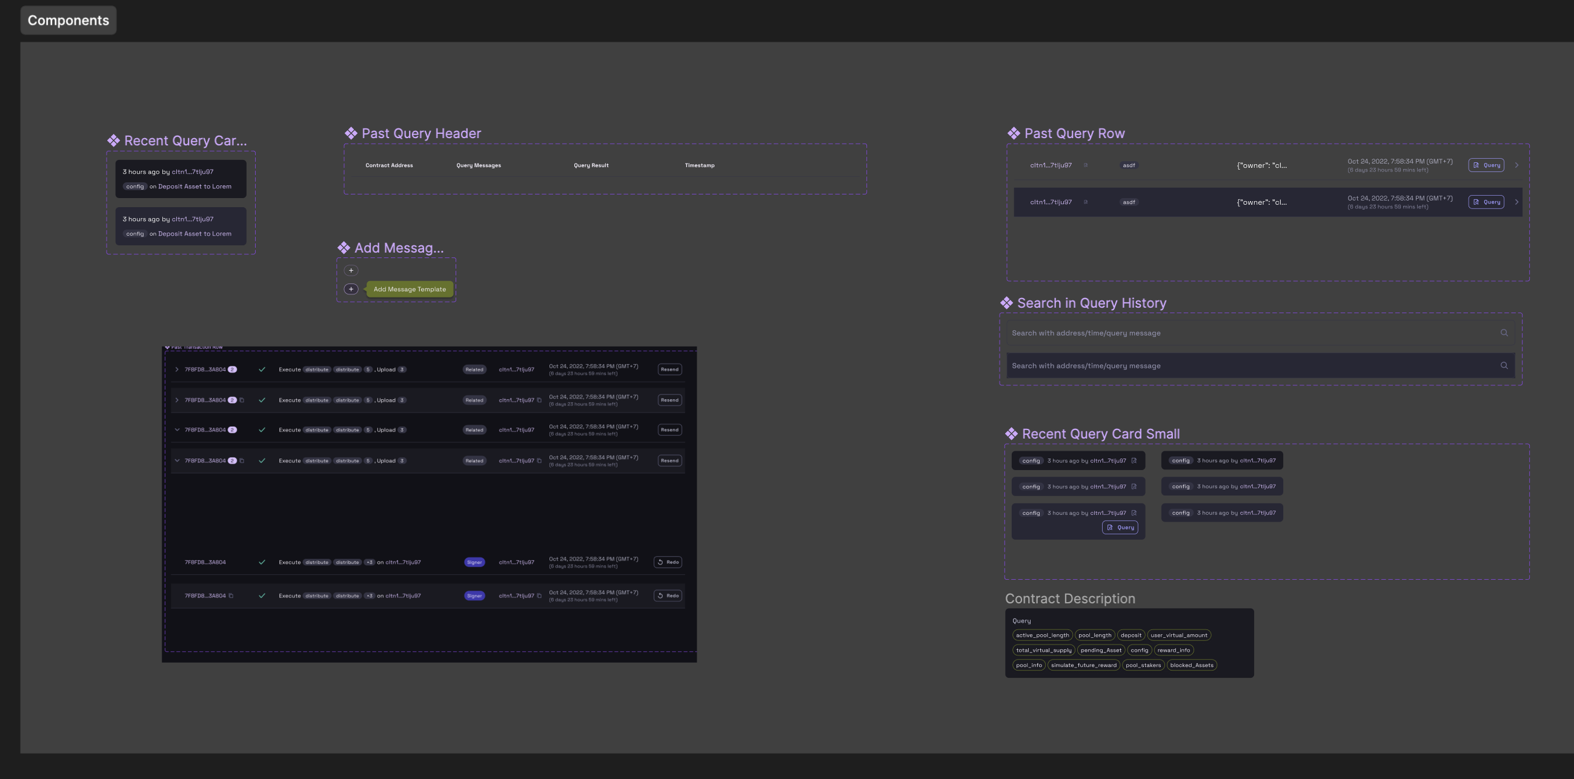Viewport: 1574px width, 779px height.
Task: Click component diamond icon of Past Query Header
Action: tap(351, 133)
